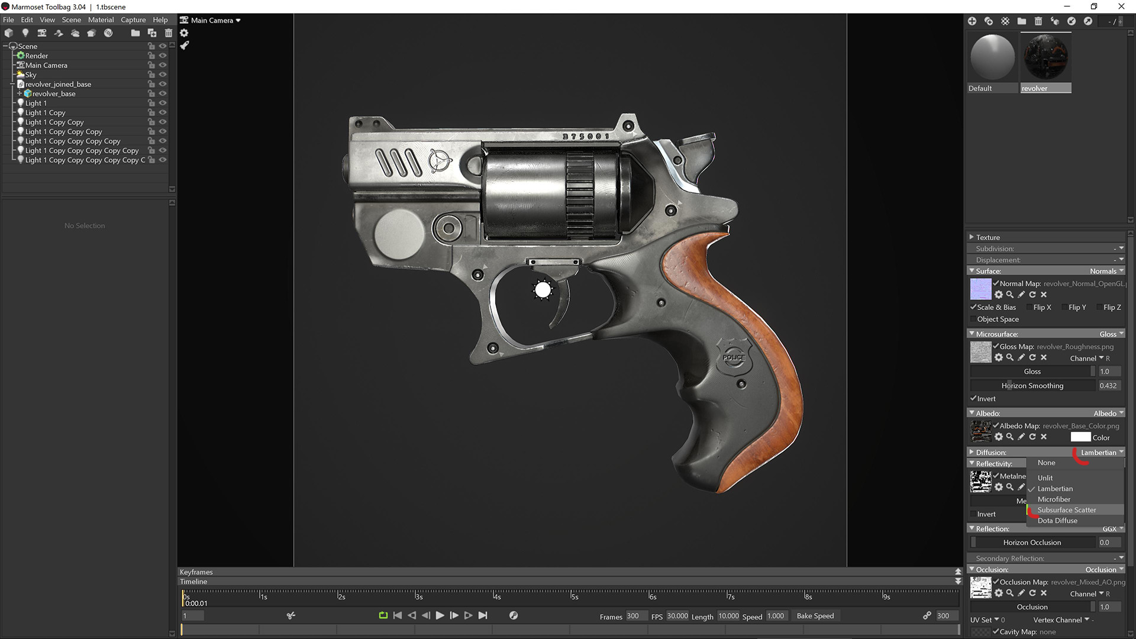Open the Occlusion model dropdown
Image resolution: width=1136 pixels, height=639 pixels.
coord(1104,570)
